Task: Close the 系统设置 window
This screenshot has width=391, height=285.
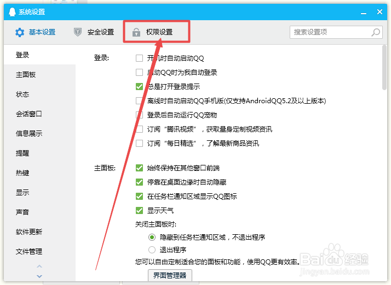Action: tap(380, 11)
